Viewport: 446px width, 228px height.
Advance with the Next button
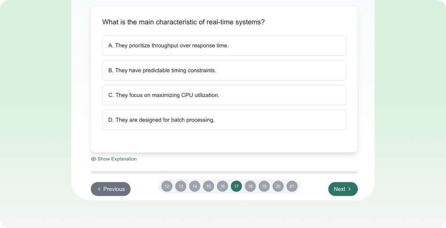pos(343,189)
